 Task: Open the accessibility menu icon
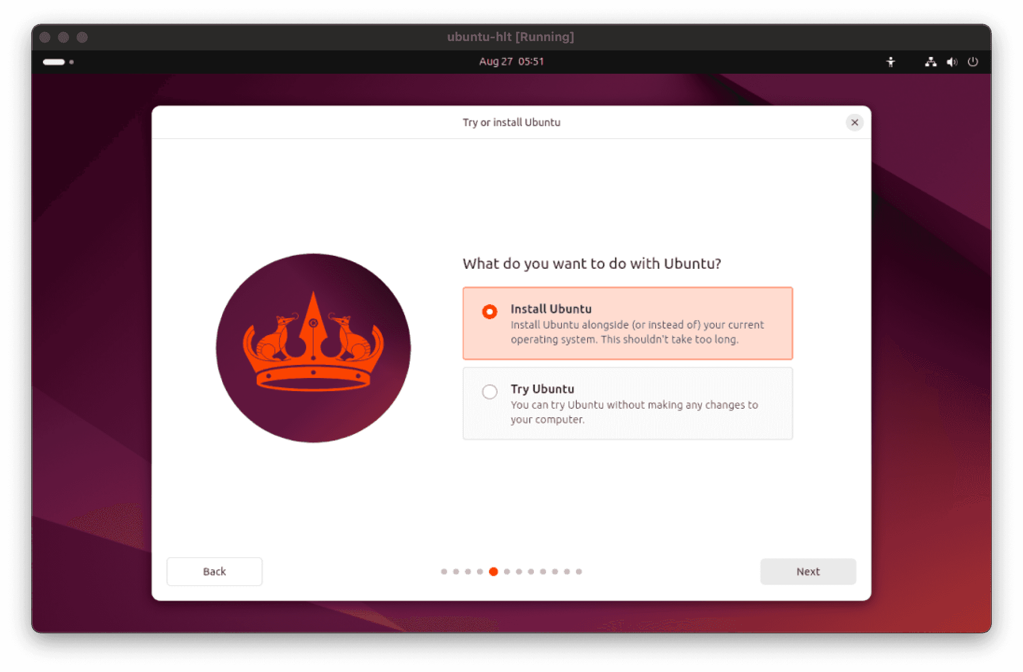[x=890, y=62]
